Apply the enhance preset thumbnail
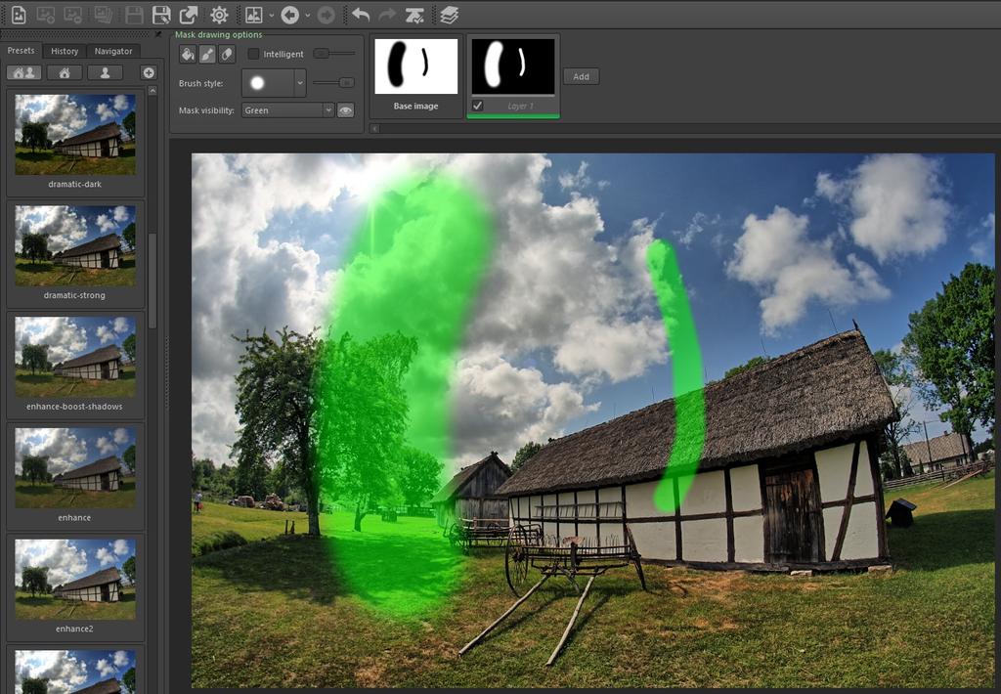The image size is (1001, 694). click(x=75, y=468)
